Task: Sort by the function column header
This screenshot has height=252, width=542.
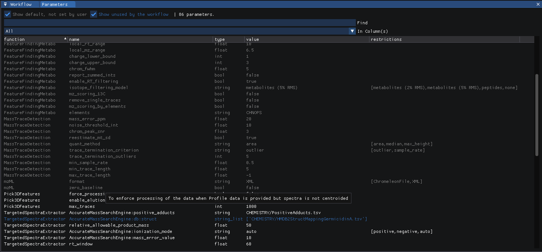Action: coord(36,39)
